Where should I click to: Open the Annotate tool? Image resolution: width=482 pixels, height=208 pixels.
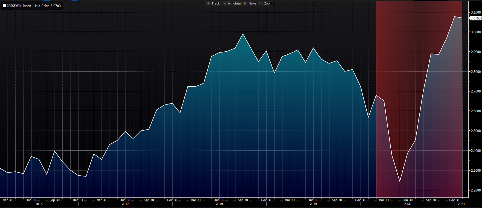click(232, 4)
